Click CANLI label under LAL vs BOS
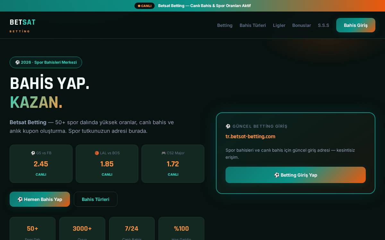 107,174
